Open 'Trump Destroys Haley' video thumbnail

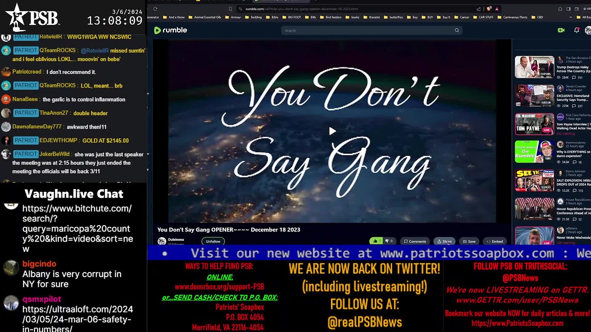tap(534, 67)
